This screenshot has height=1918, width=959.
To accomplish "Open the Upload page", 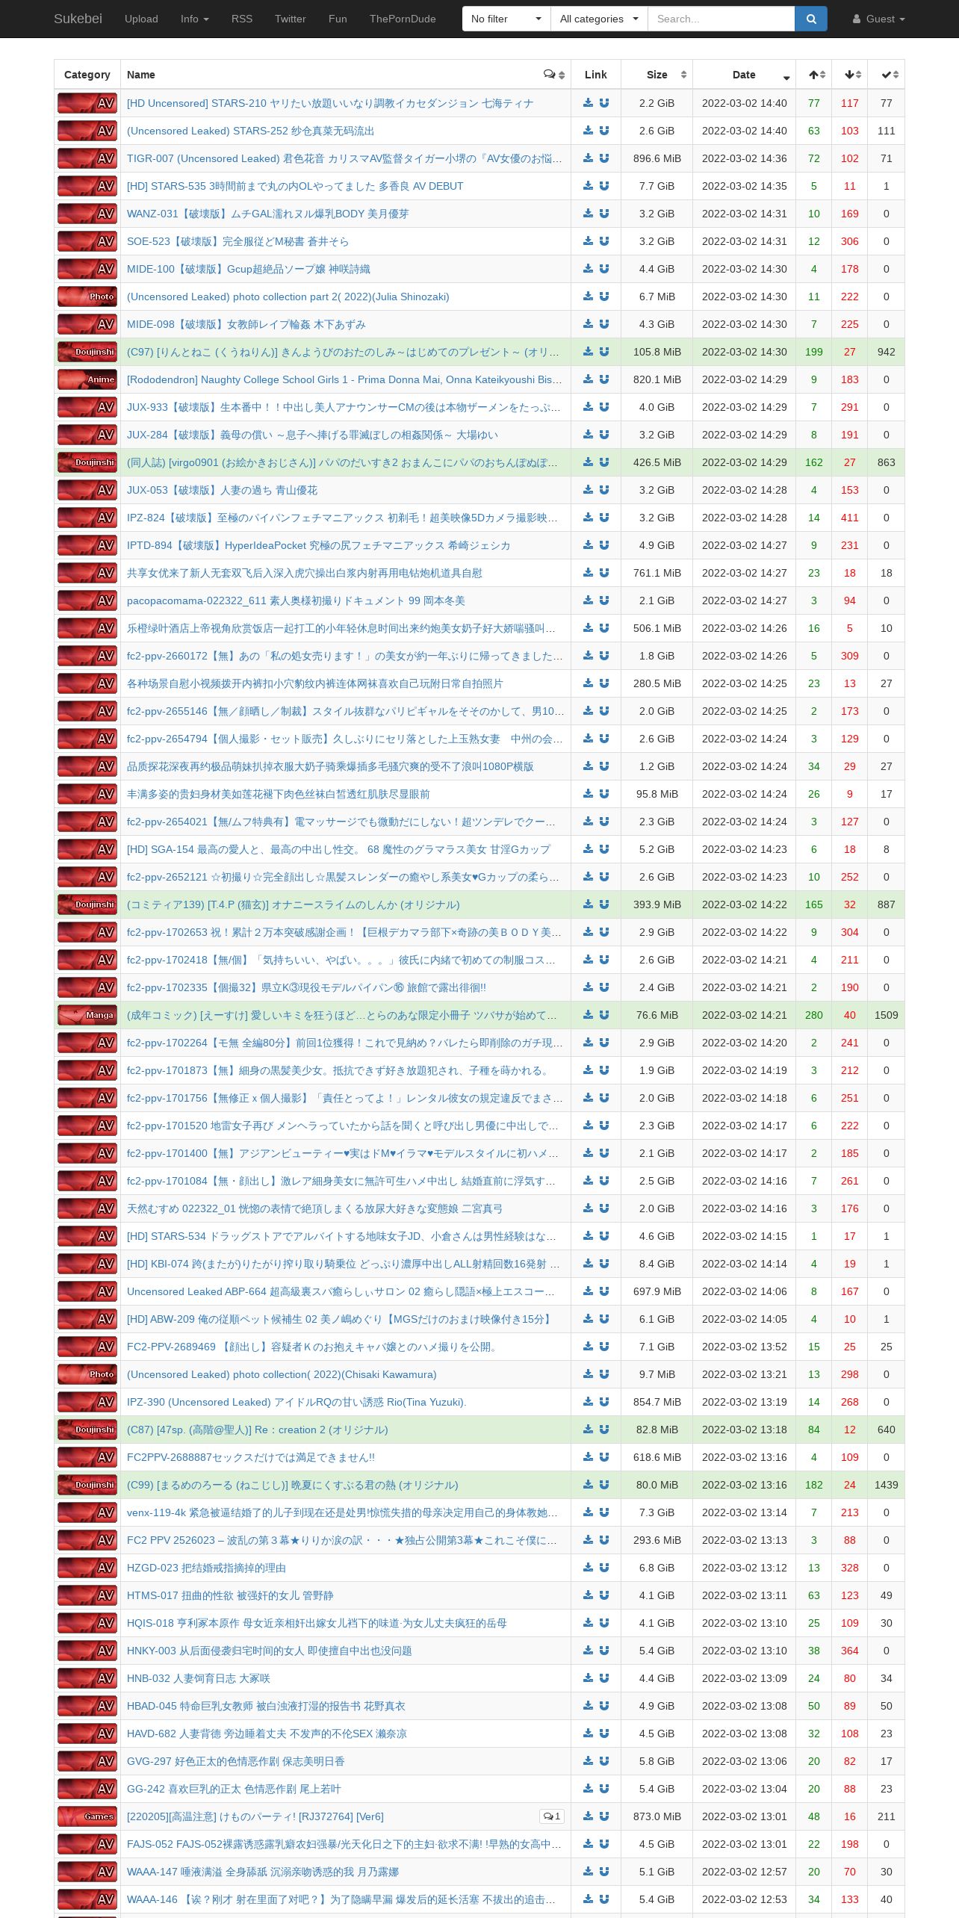I will point(141,19).
